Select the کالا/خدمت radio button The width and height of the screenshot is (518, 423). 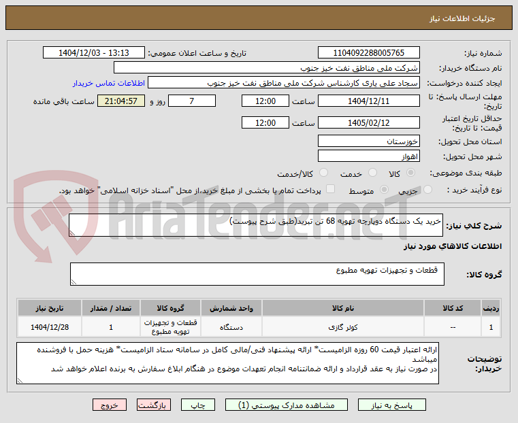324,173
